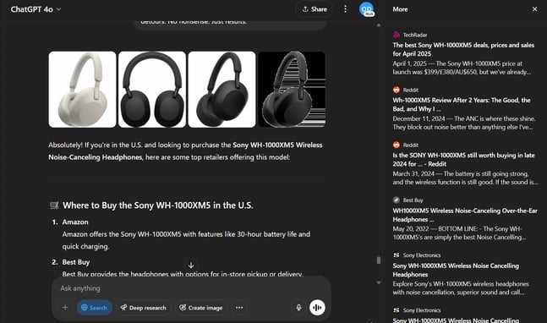Click the 'Best Buy' list heading
Screen dimensions: 547x323
tap(76, 262)
